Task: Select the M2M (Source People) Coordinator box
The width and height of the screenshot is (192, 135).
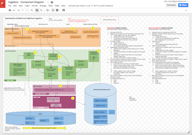Action: point(51,73)
